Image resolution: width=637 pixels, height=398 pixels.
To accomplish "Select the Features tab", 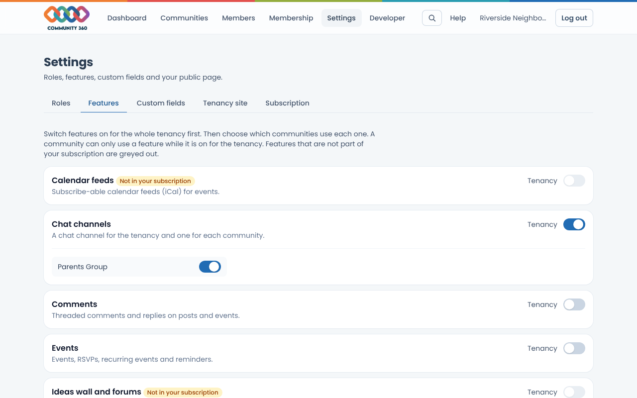I will (104, 103).
